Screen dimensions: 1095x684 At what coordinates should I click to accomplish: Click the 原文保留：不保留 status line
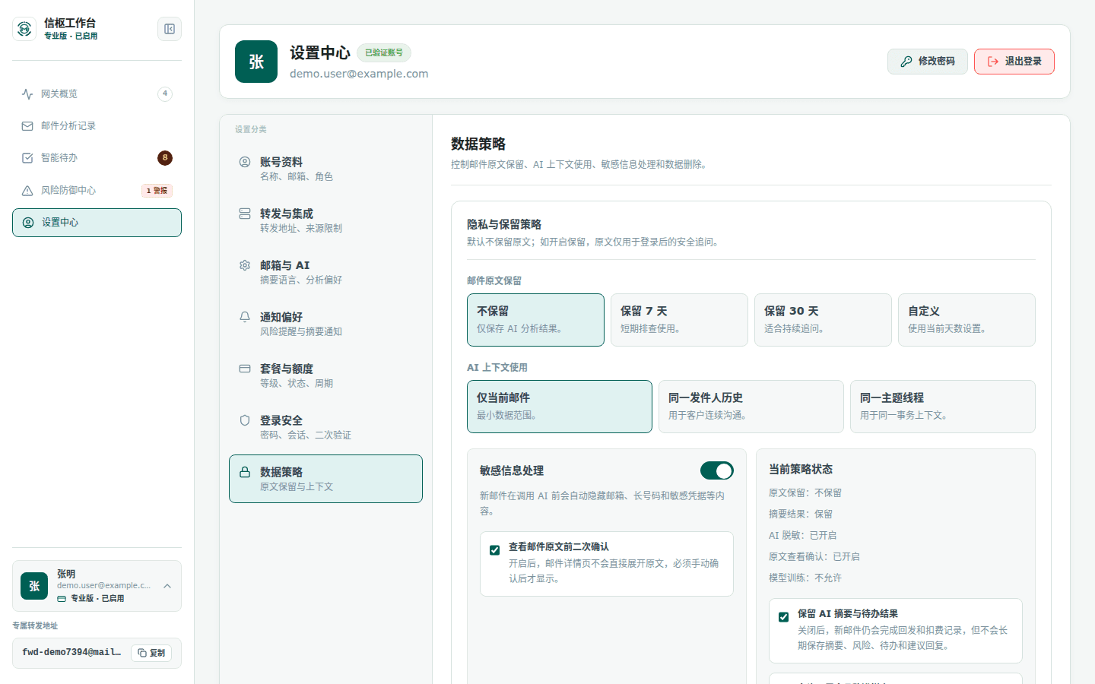pos(805,493)
